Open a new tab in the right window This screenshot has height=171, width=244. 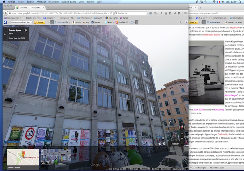(x=201, y=8)
